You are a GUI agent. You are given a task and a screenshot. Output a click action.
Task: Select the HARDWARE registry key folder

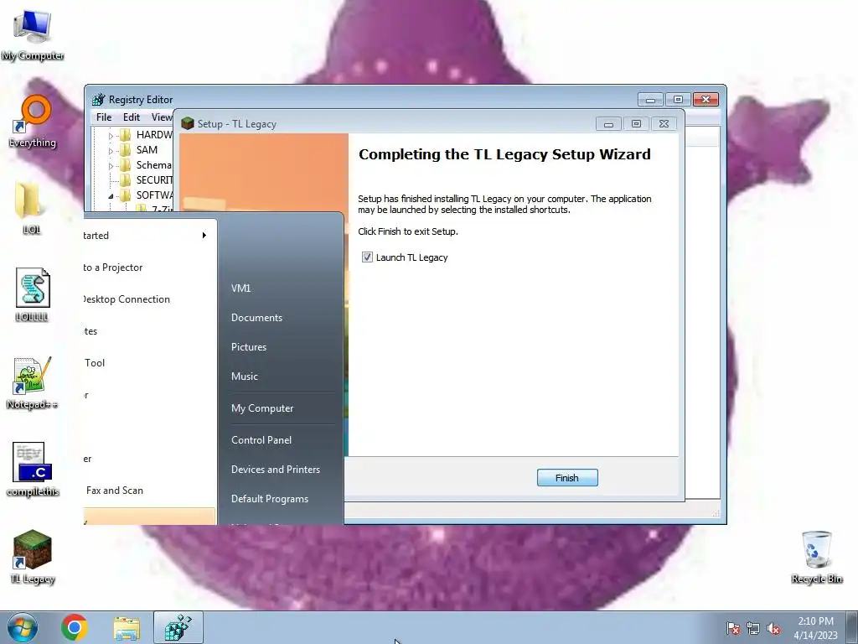tap(146, 135)
